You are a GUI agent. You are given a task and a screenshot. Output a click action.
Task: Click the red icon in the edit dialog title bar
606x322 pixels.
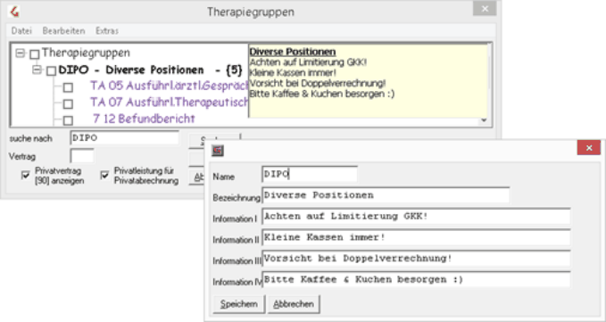click(218, 151)
